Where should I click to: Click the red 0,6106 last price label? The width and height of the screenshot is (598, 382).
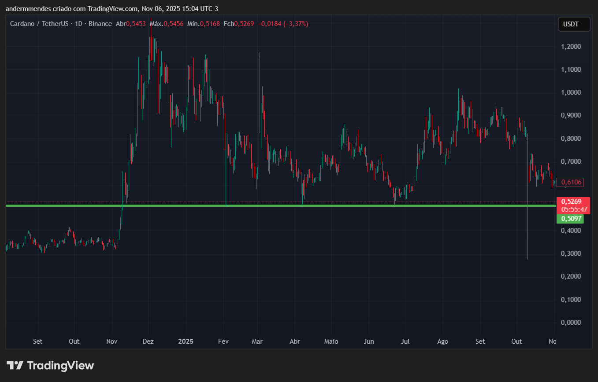(571, 182)
